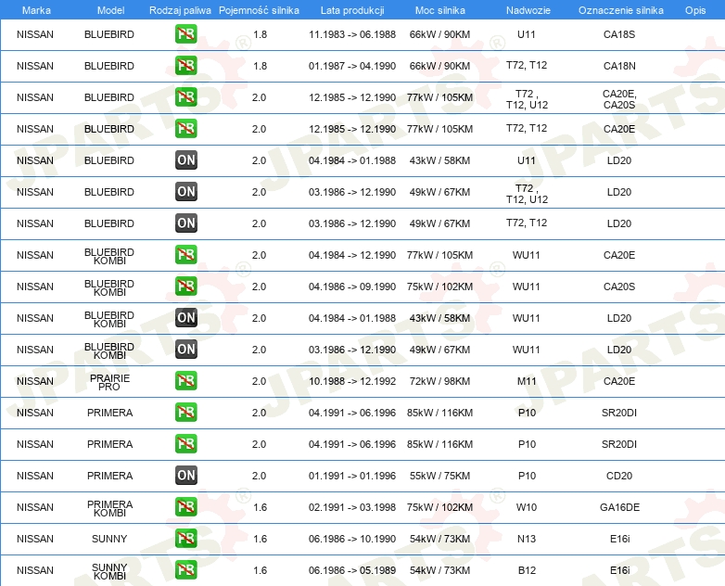This screenshot has width=725, height=586.
Task: Click the Nadwozie column header
Action: (528, 10)
